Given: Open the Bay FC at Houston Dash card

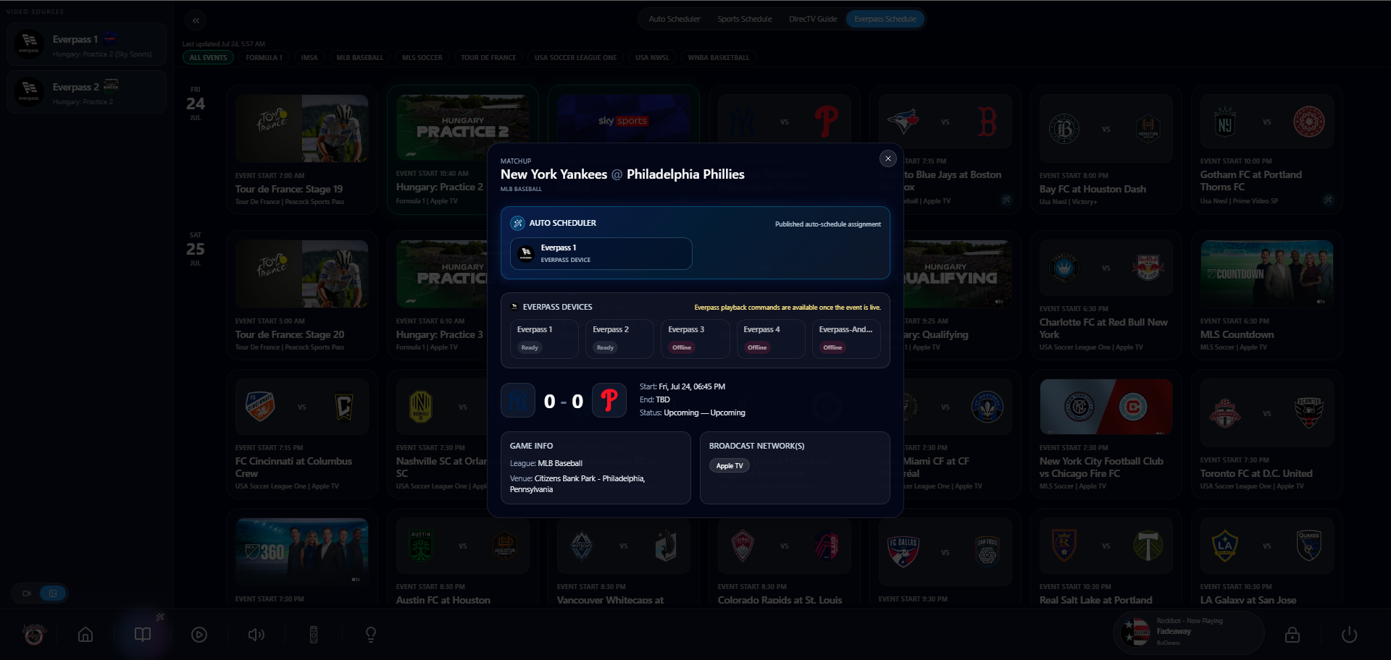Looking at the screenshot, I should 1106,150.
